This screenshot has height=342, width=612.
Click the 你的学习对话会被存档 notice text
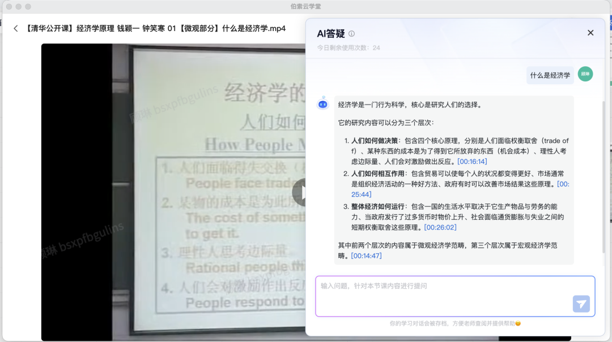click(x=455, y=323)
